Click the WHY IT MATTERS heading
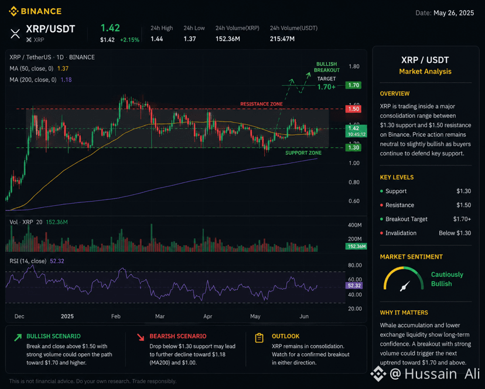The height and width of the screenshot is (389, 485). tap(404, 313)
